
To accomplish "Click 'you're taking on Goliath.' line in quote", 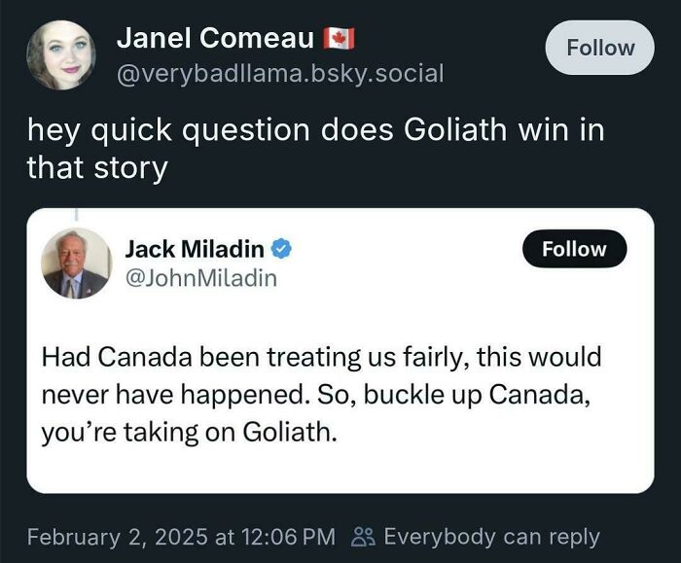I will pos(190,432).
